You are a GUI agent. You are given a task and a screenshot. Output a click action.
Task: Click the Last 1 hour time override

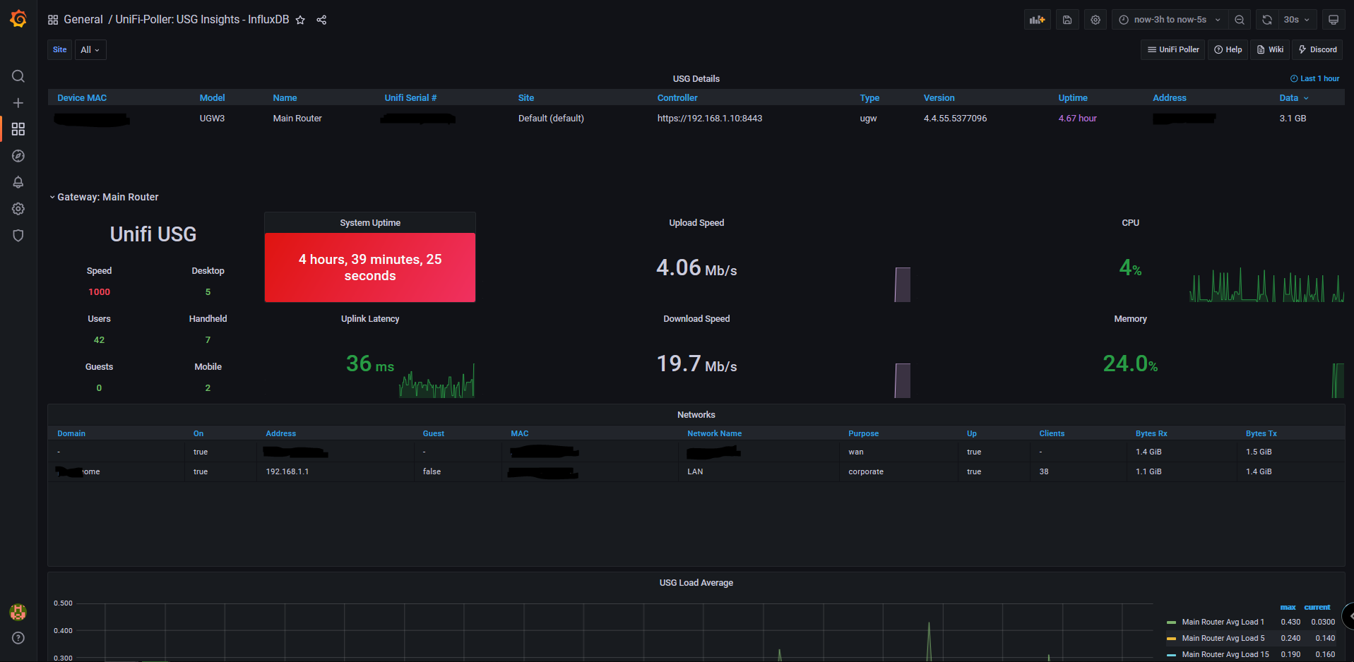tap(1315, 79)
